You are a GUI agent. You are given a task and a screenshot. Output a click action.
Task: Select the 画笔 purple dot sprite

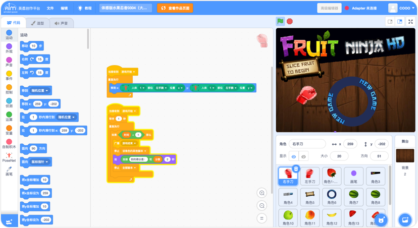tap(353, 176)
